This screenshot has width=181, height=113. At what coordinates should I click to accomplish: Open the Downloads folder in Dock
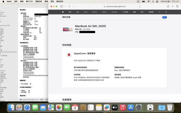coord(162,107)
